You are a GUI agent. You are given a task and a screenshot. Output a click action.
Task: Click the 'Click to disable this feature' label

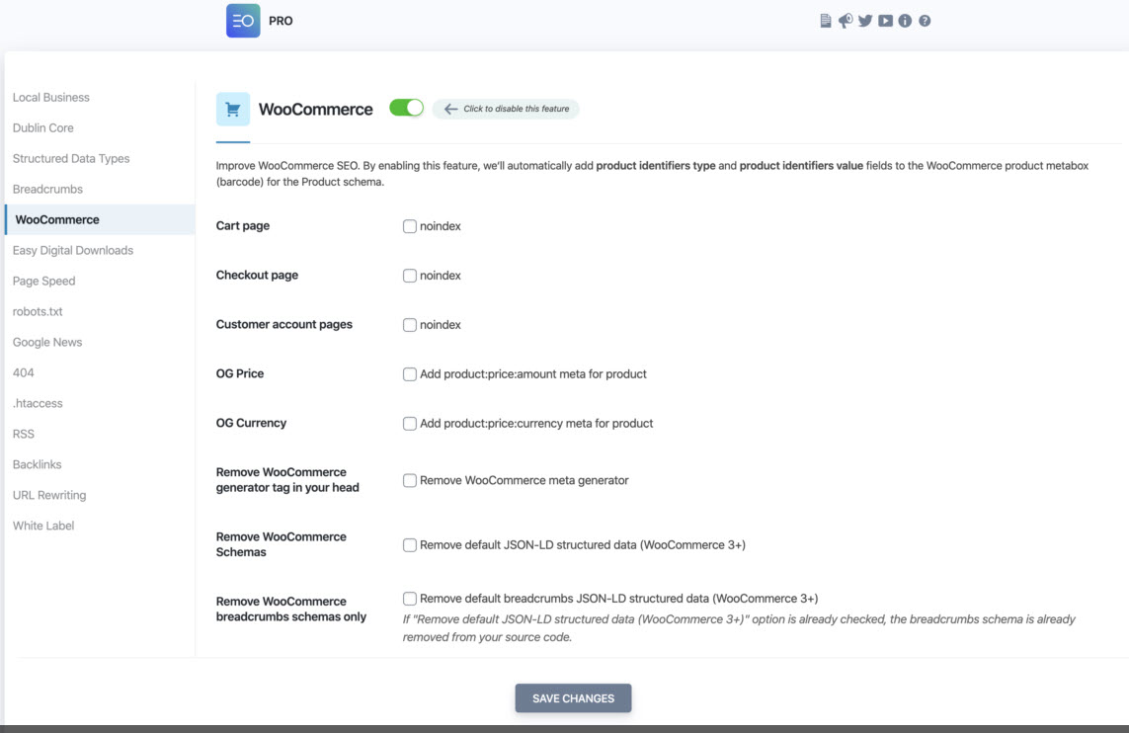[506, 109]
